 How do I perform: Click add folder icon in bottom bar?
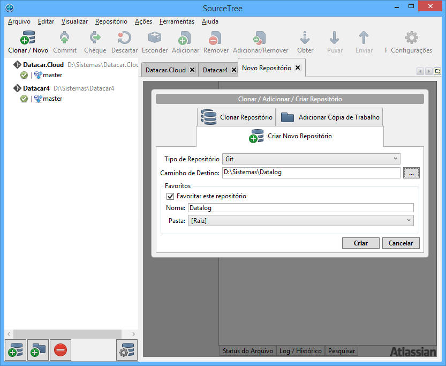click(x=38, y=350)
